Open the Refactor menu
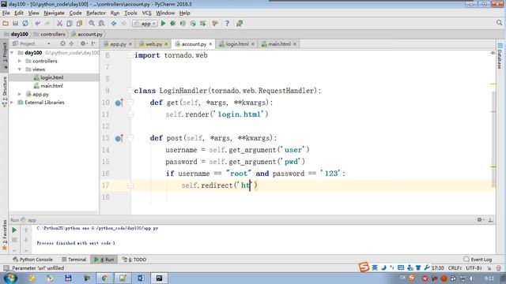The width and height of the screenshot is (506, 284). (x=96, y=13)
